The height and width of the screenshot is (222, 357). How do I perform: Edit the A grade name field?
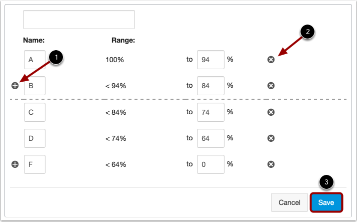[x=34, y=60]
